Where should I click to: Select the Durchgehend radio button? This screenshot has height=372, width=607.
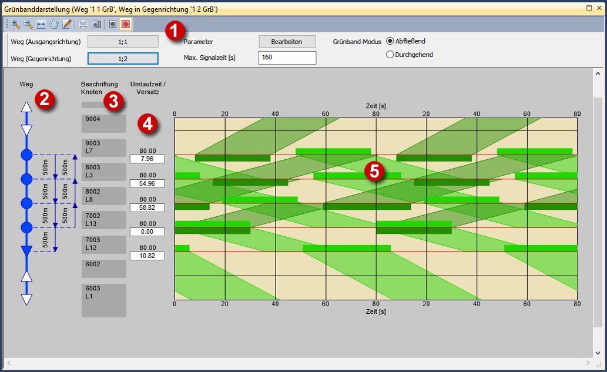[x=390, y=55]
